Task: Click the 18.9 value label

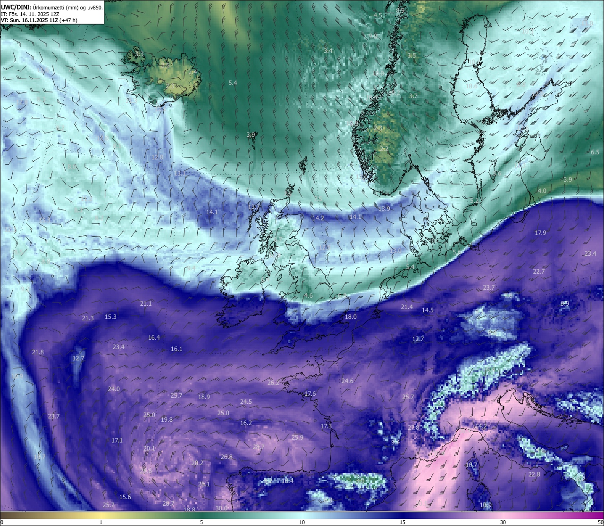Action: (204, 397)
